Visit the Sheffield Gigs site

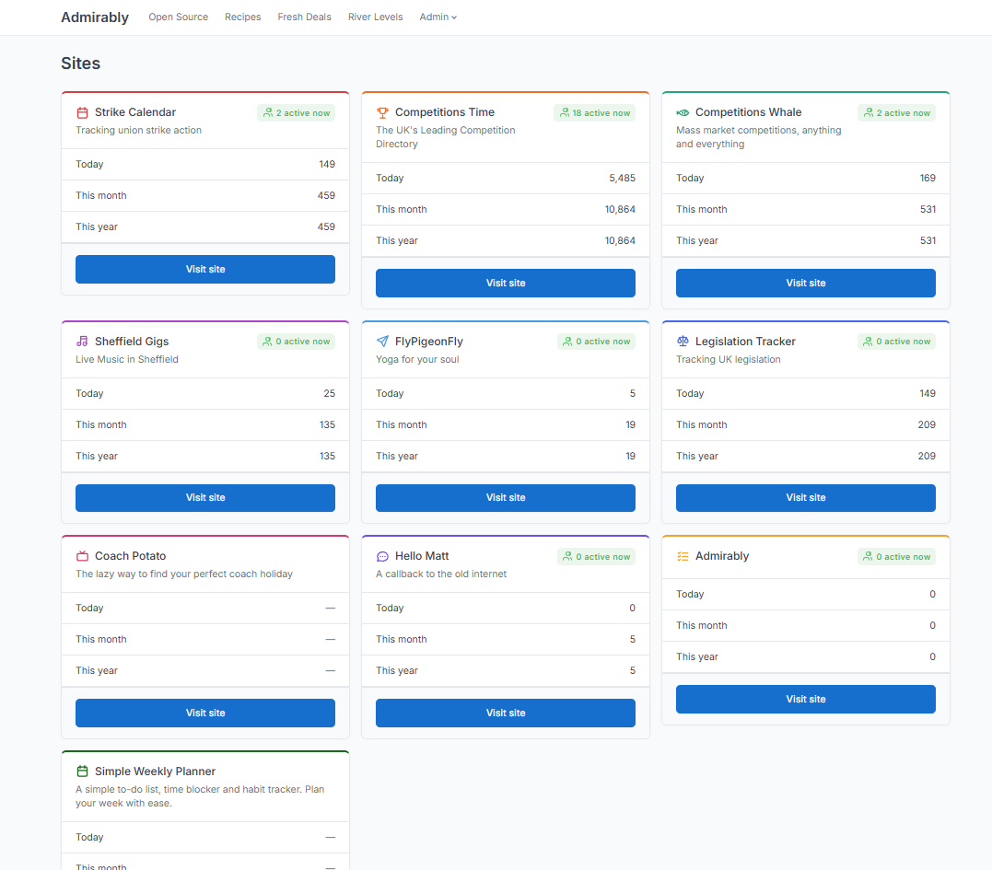coord(205,497)
